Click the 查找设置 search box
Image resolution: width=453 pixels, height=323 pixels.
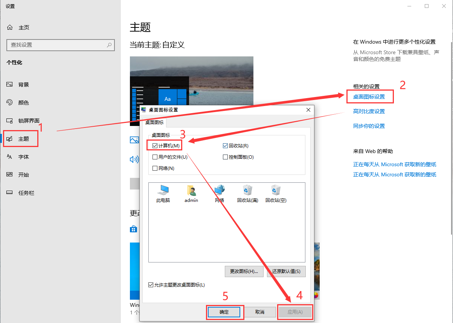pyautogui.click(x=60, y=45)
